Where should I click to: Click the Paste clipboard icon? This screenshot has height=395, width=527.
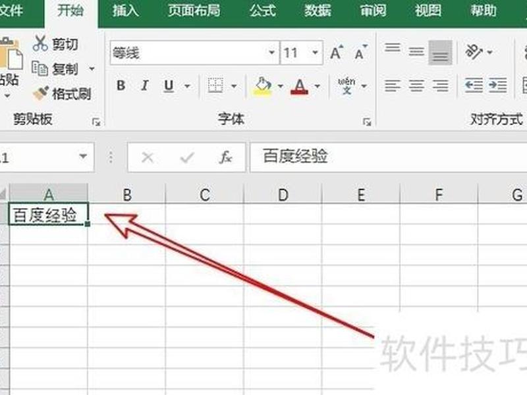click(11, 54)
